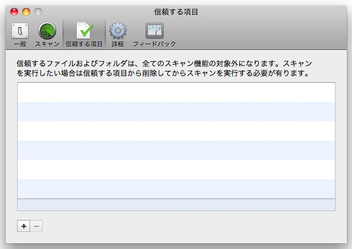Open the 一般 (General) preferences pane
The width and height of the screenshot is (352, 249).
tap(20, 35)
